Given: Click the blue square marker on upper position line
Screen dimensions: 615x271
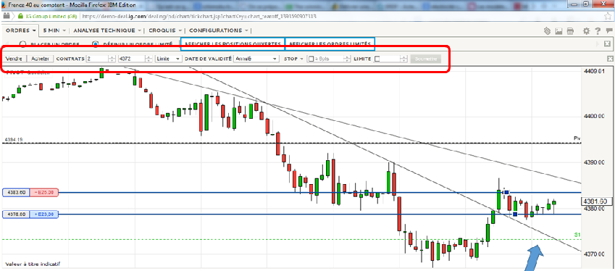Looking at the screenshot, I should (507, 192).
